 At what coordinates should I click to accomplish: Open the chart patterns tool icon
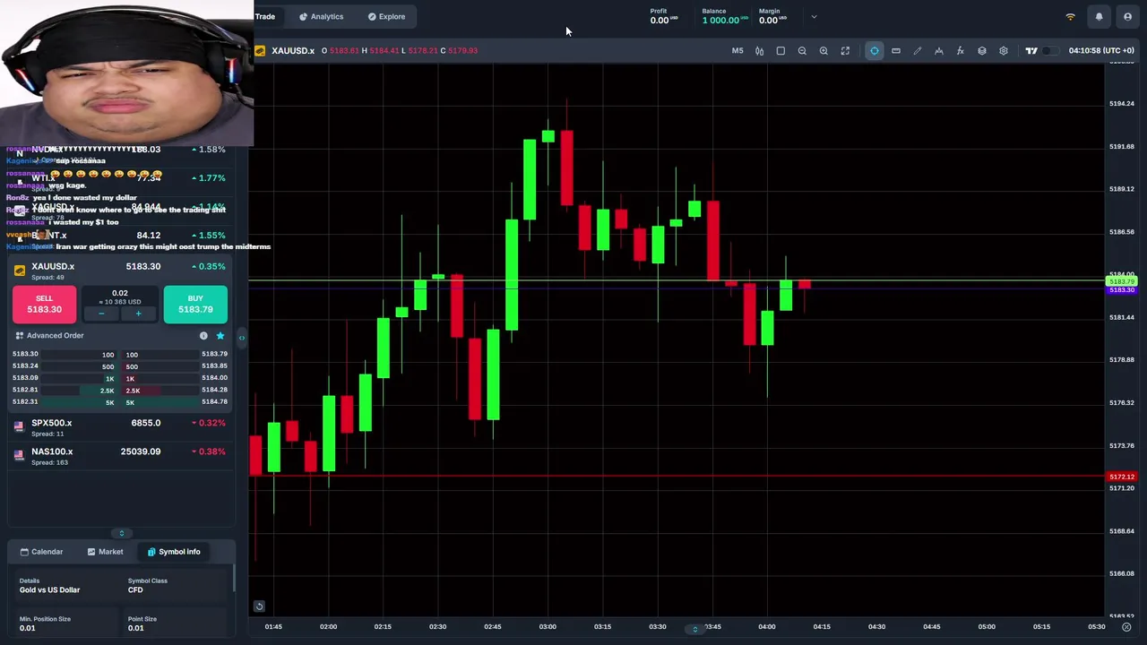point(939,51)
